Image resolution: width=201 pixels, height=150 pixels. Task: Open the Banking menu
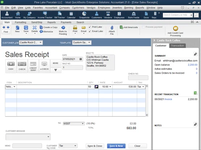(x=129, y=8)
